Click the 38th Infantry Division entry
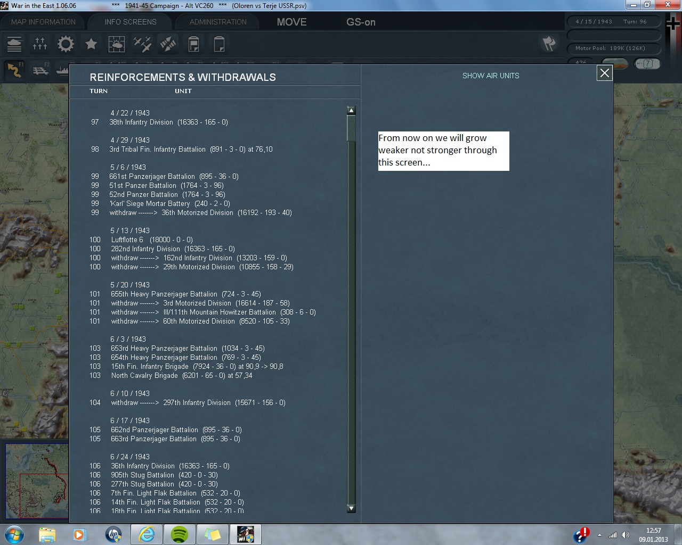 pyautogui.click(x=168, y=122)
